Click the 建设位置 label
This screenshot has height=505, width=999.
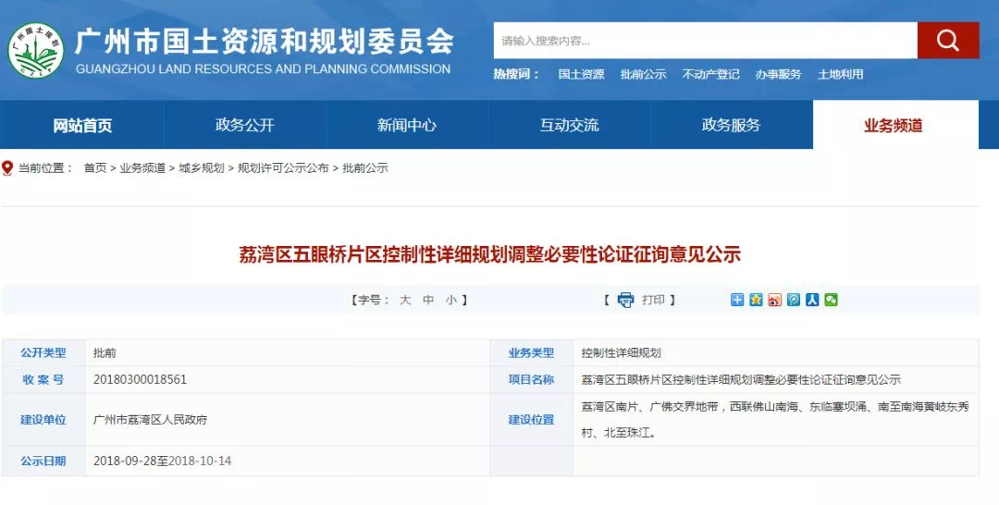pyautogui.click(x=531, y=420)
